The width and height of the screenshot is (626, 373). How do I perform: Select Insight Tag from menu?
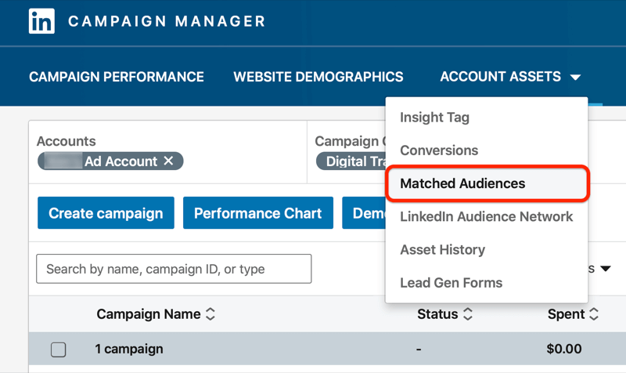pyautogui.click(x=434, y=118)
